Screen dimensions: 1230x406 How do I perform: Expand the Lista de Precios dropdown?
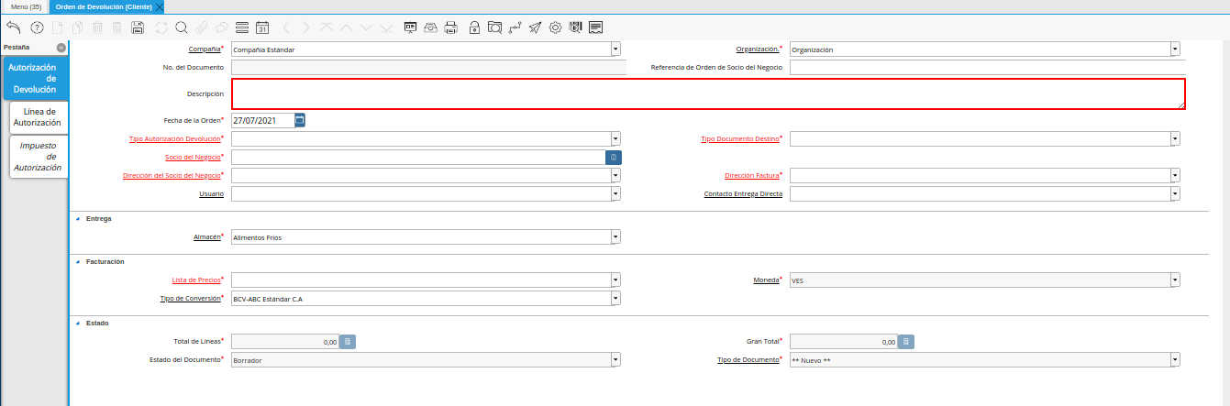coord(615,280)
